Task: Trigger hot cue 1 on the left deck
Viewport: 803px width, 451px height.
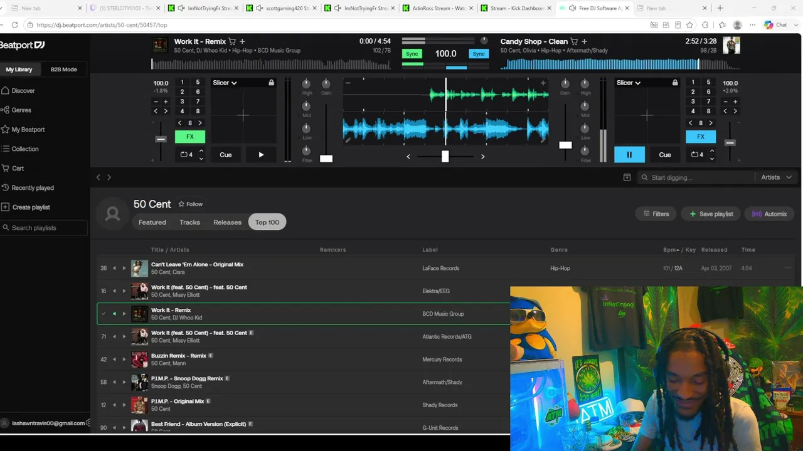Action: point(182,82)
